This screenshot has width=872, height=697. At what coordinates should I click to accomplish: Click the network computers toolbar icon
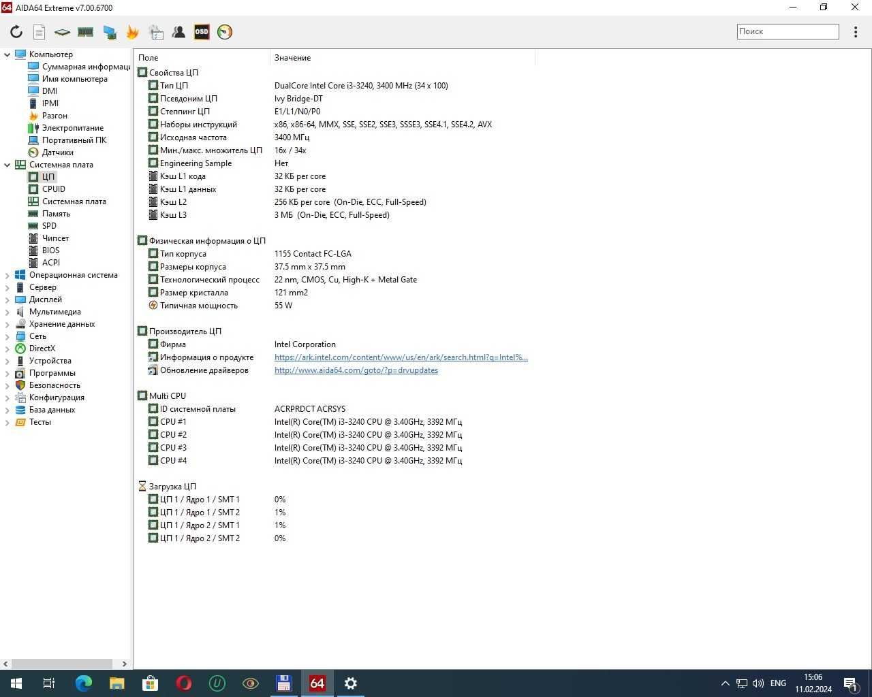tap(109, 32)
